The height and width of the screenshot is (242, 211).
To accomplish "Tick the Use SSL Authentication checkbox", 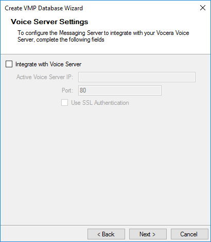I will pyautogui.click(x=64, y=103).
